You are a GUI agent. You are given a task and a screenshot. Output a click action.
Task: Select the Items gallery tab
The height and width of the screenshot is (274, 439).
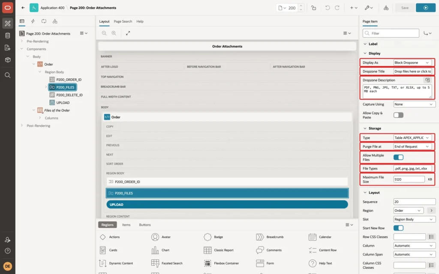coord(126,225)
